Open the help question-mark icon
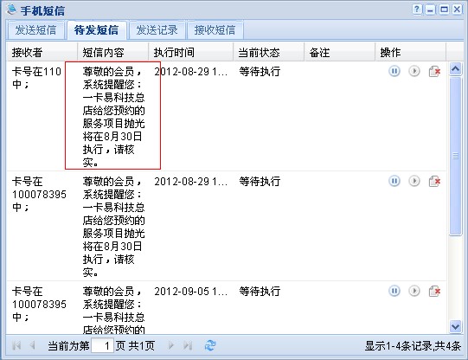468x360 pixels. pyautogui.click(x=417, y=10)
